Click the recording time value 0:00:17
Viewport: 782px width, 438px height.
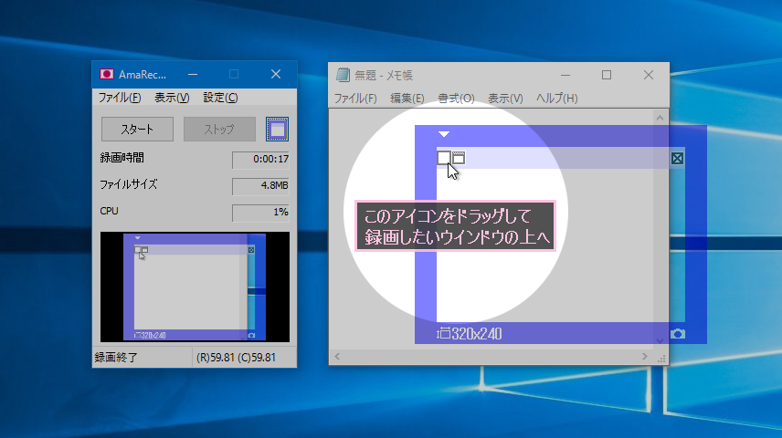(x=260, y=160)
